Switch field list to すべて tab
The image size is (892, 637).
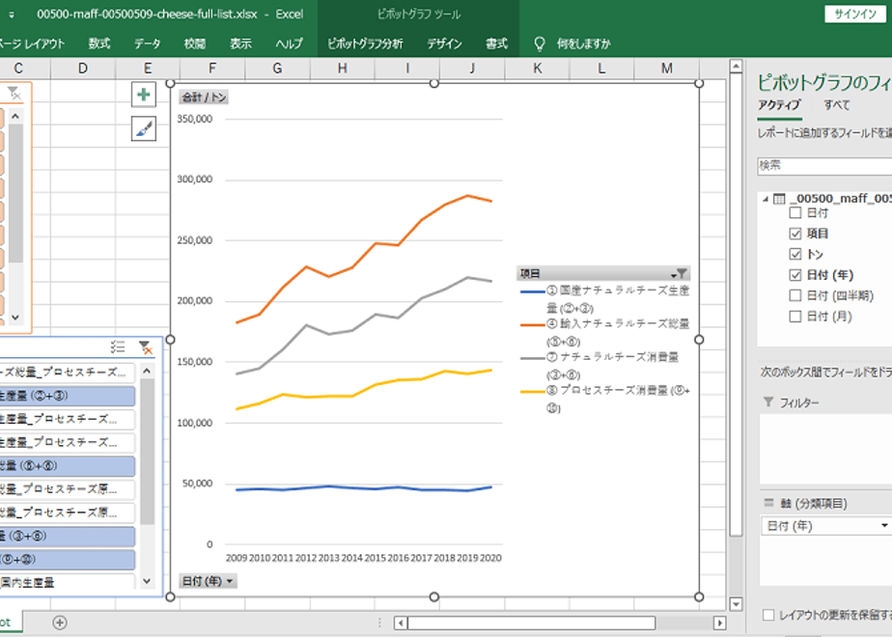[x=837, y=105]
